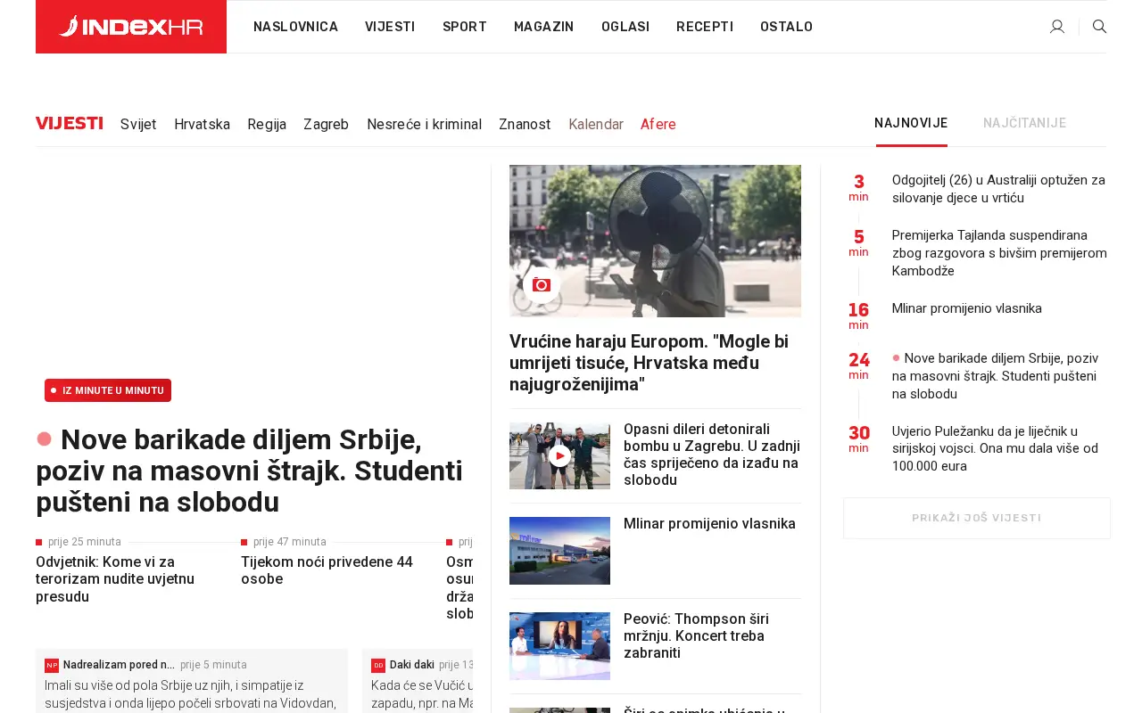The width and height of the screenshot is (1142, 713).
Task: Open Odgojitelj (26) u Australiji news item
Action: [998, 189]
